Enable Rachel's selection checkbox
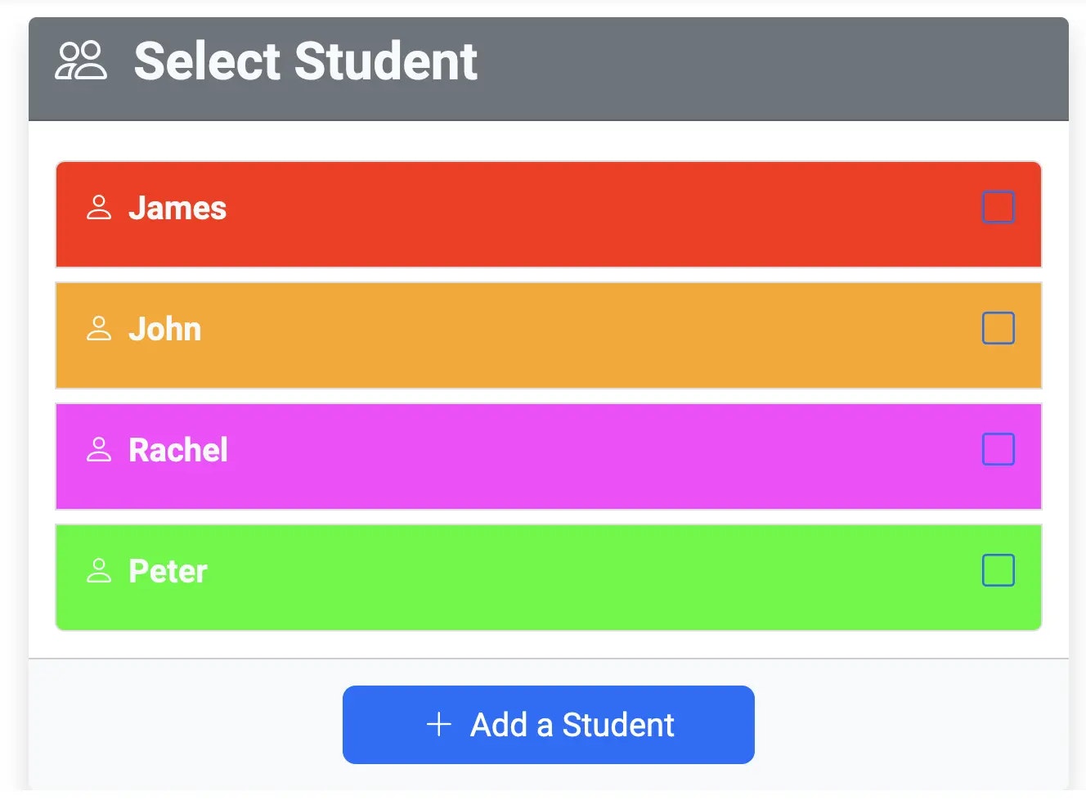The height and width of the screenshot is (805, 1086). [998, 449]
